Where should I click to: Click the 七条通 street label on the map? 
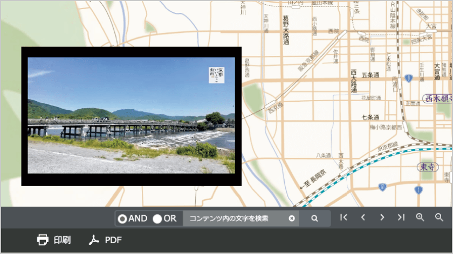tap(370, 117)
